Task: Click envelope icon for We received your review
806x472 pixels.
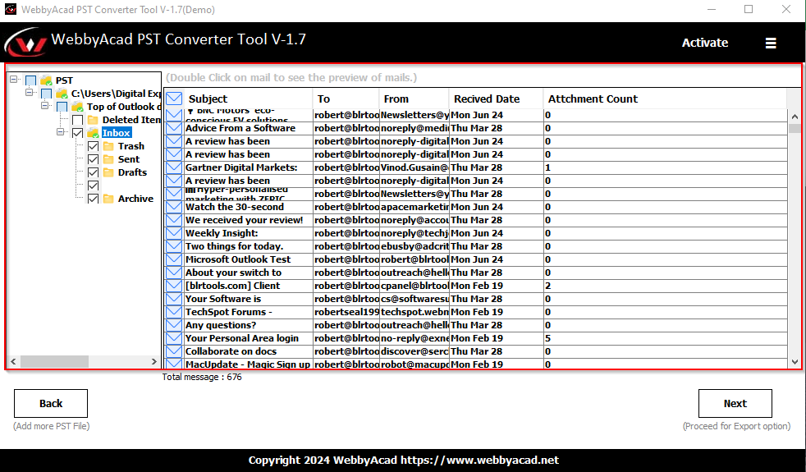Action: click(174, 220)
